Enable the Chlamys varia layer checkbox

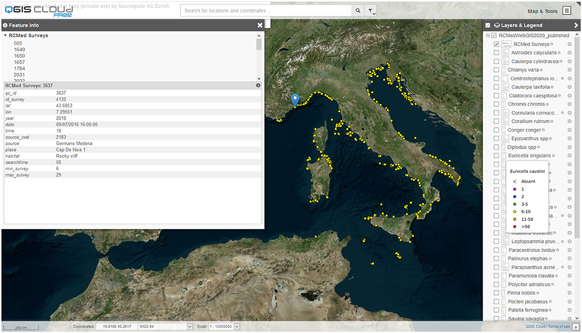pos(496,70)
